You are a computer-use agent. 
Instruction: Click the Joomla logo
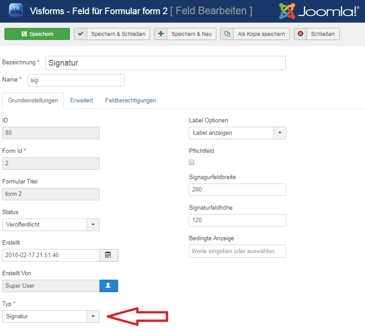click(x=319, y=11)
